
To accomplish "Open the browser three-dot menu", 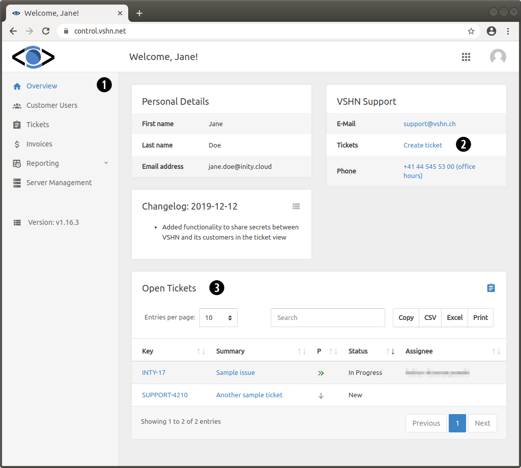I will pos(508,31).
